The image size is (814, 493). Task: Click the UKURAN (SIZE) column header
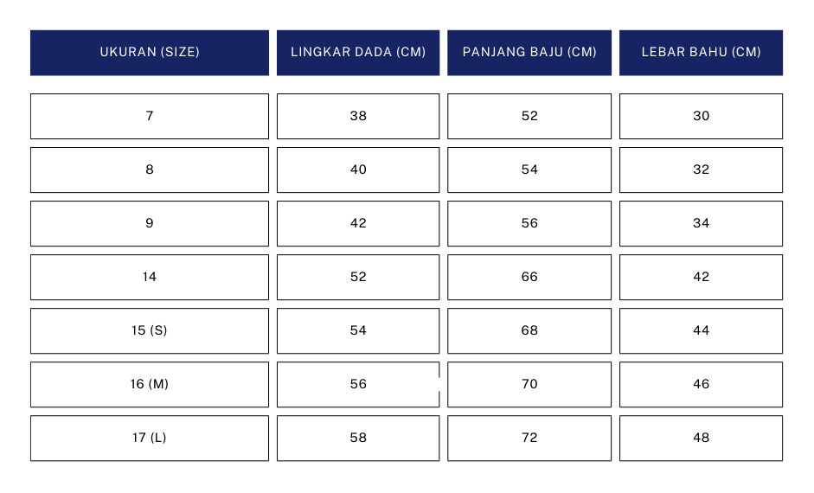pos(150,53)
